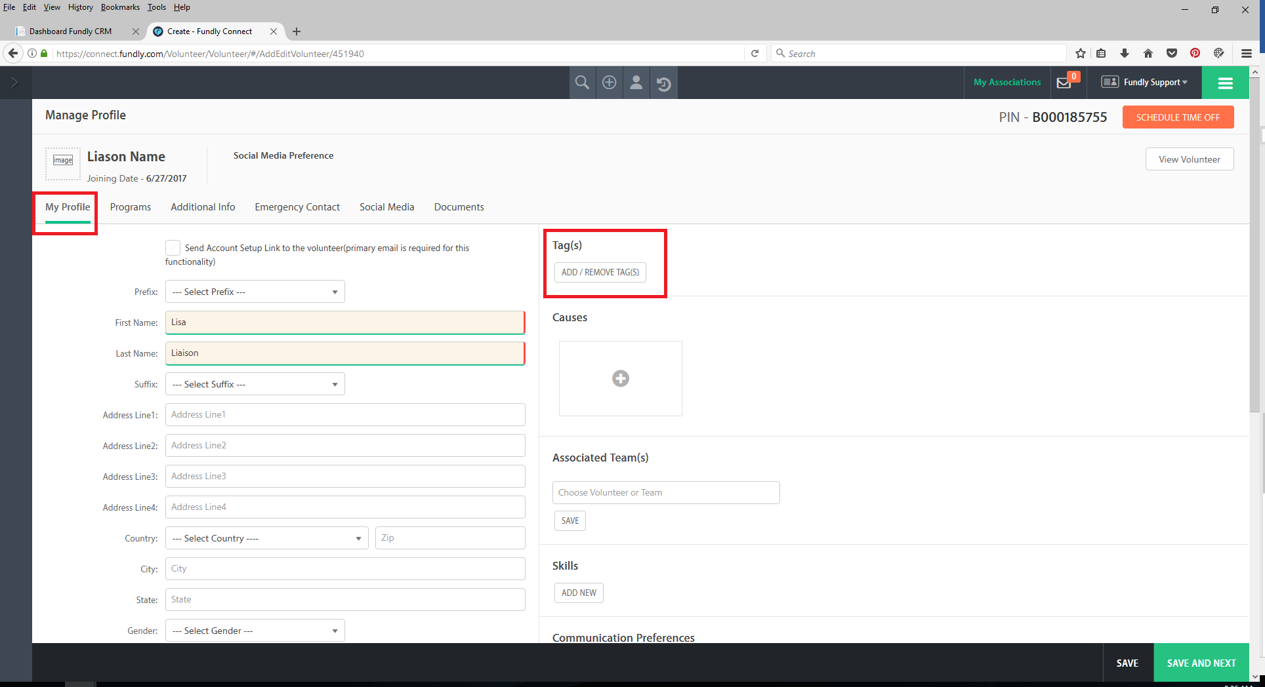This screenshot has height=687, width=1265.
Task: Open the Firefox hamburger menu
Action: point(1247,54)
